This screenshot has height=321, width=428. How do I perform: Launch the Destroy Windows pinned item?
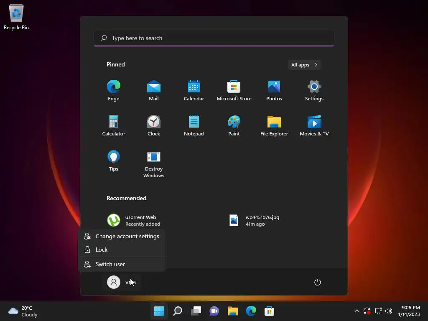154,164
